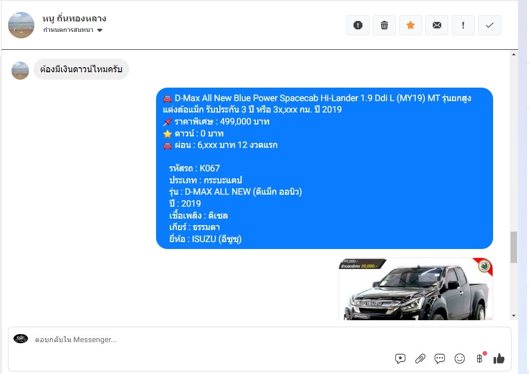The image size is (529, 374).
Task: Mark conversation as spam with exclamation octagon icon
Action: [x=358, y=25]
